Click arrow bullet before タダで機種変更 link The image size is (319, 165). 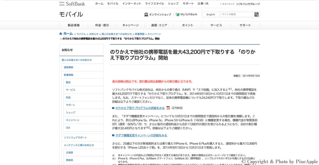pos(113,135)
